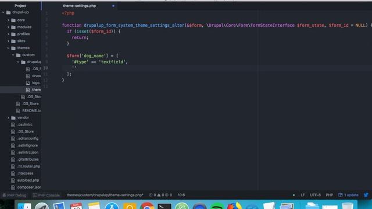Click the file path in status bar
The height and width of the screenshot is (209, 372).
coord(105,195)
